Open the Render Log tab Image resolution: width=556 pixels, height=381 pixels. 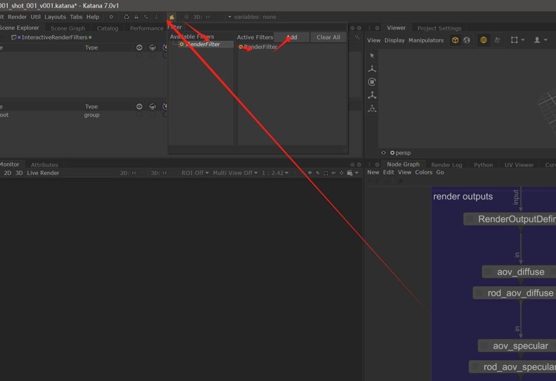click(x=446, y=165)
